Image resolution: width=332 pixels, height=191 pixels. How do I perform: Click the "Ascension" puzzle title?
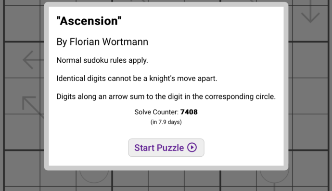pos(89,21)
